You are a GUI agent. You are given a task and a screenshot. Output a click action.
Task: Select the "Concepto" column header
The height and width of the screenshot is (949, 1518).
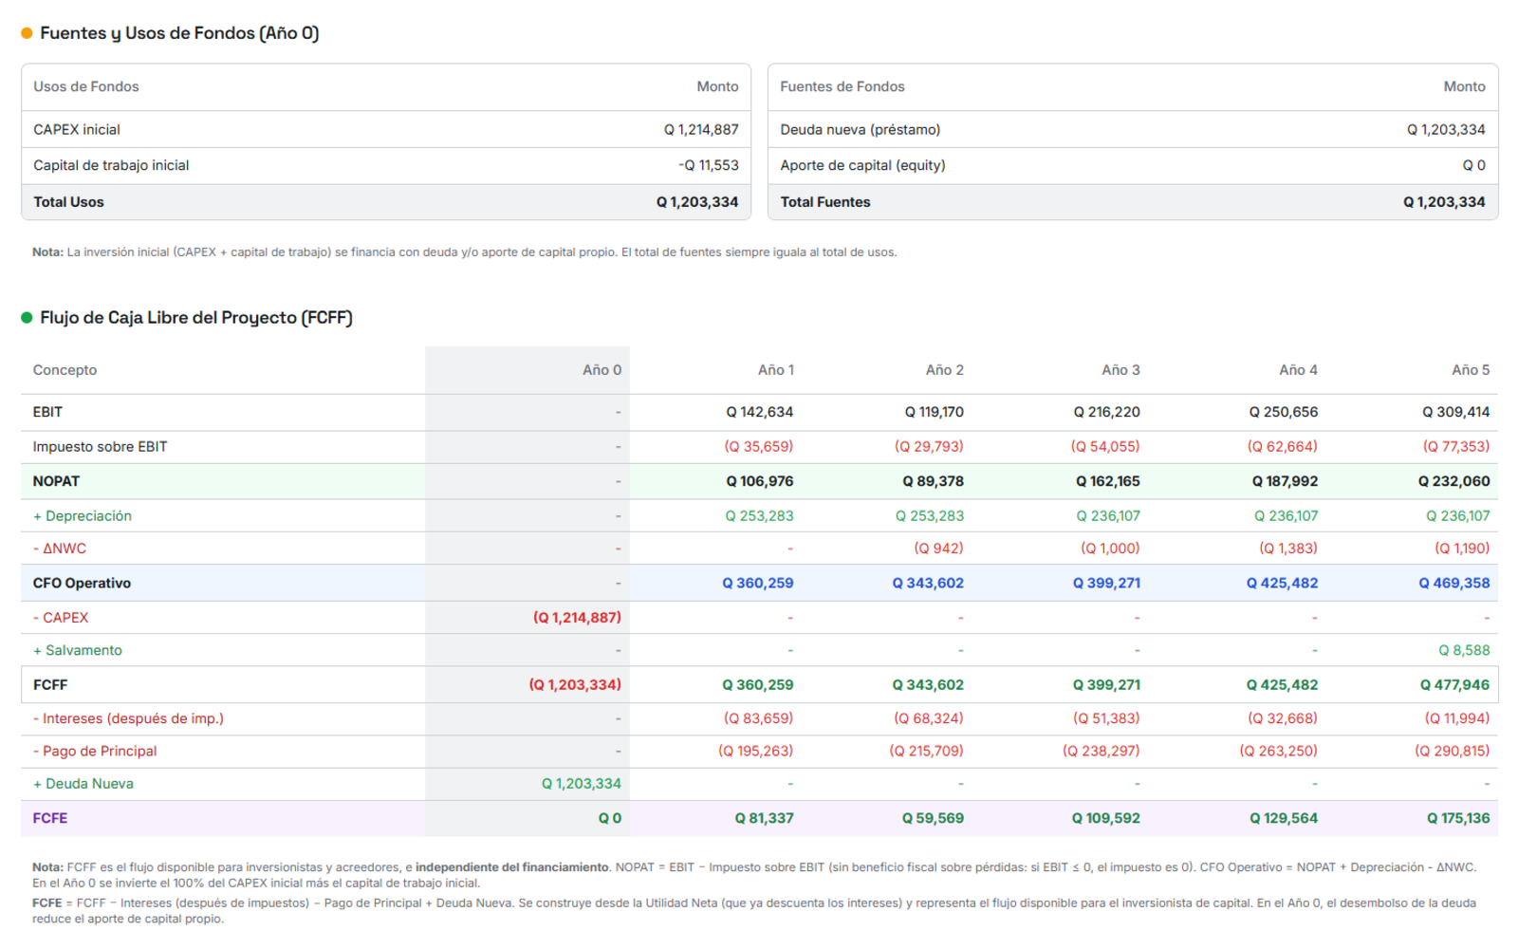pos(65,370)
